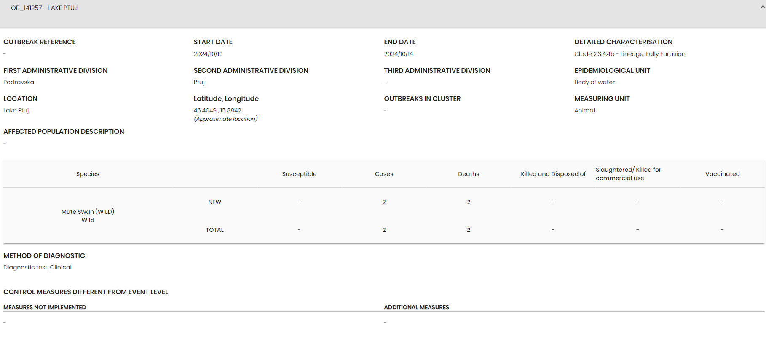Click the Deaths column header

[469, 174]
